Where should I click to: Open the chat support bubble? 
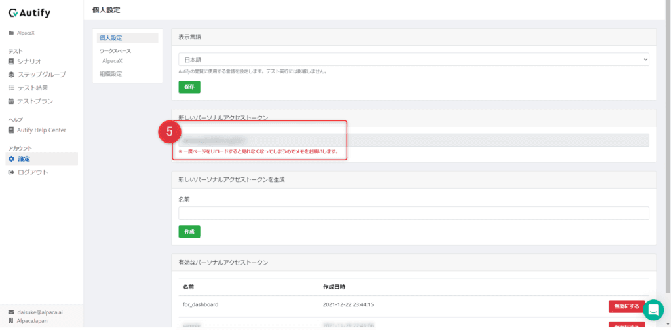pos(653,310)
